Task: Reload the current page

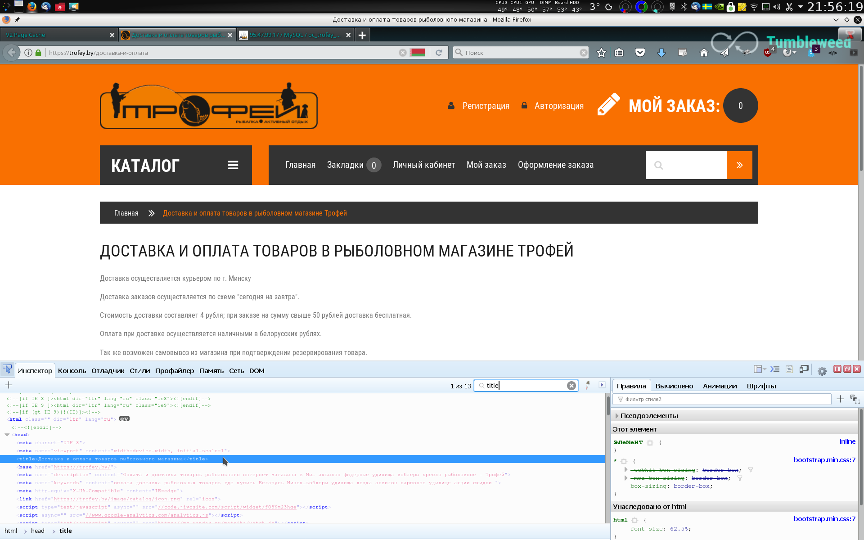Action: [x=439, y=53]
